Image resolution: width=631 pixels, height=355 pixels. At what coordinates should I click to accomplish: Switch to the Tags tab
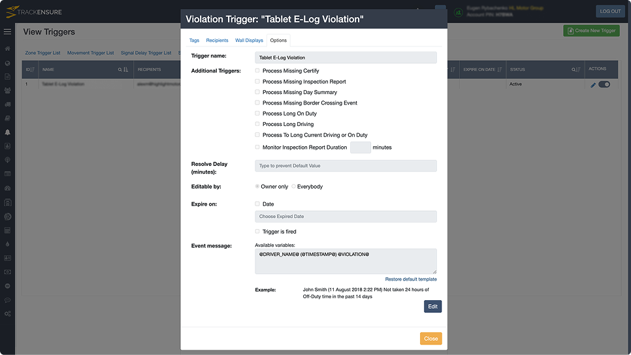195,40
